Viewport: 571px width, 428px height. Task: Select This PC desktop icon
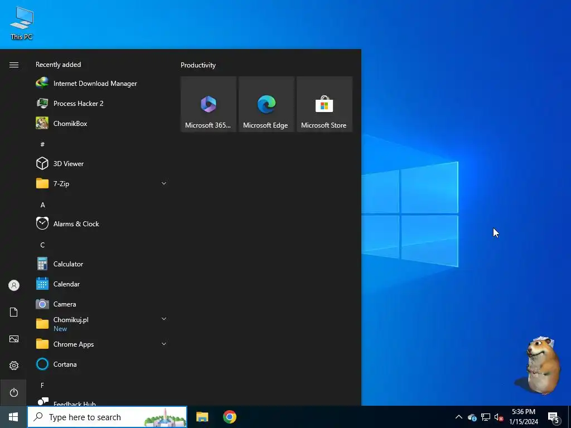[x=22, y=22]
